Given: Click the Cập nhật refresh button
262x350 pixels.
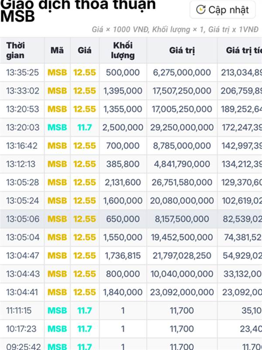Looking at the screenshot, I should (x=223, y=10).
